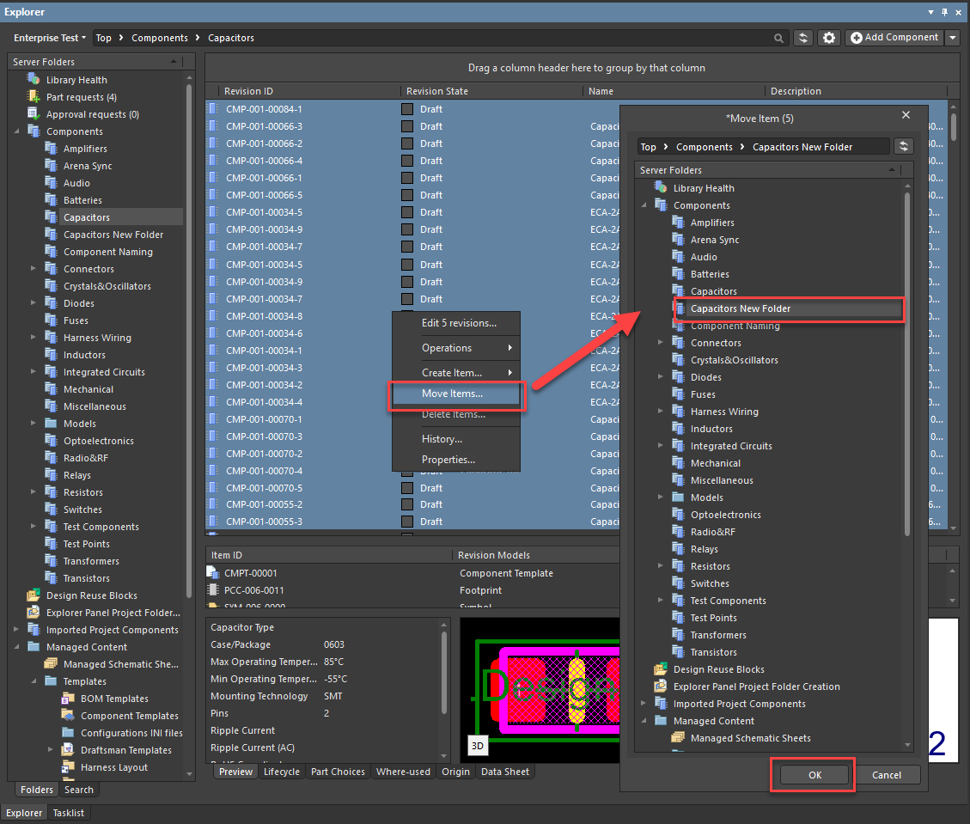Cancel the Move Item dialog
The height and width of the screenshot is (824, 970).
point(886,775)
